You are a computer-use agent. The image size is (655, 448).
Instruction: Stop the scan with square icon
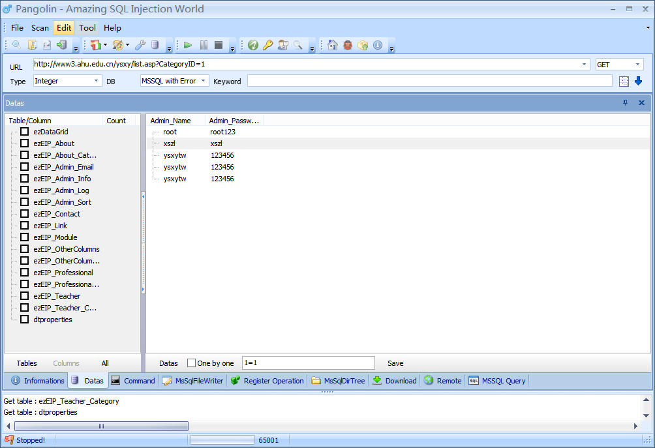219,45
